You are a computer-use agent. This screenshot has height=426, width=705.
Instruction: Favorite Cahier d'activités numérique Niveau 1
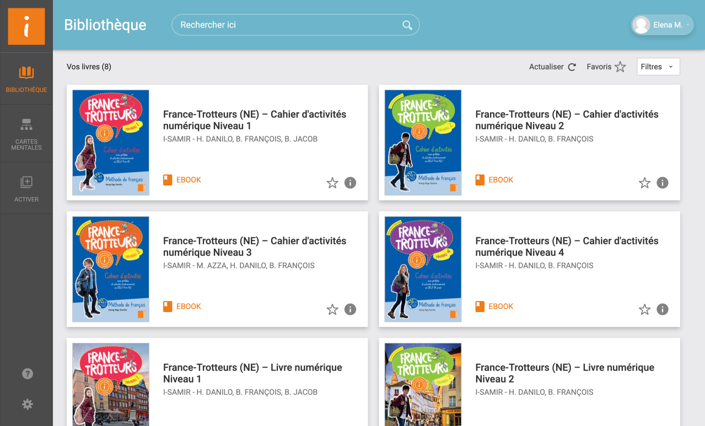coord(332,183)
